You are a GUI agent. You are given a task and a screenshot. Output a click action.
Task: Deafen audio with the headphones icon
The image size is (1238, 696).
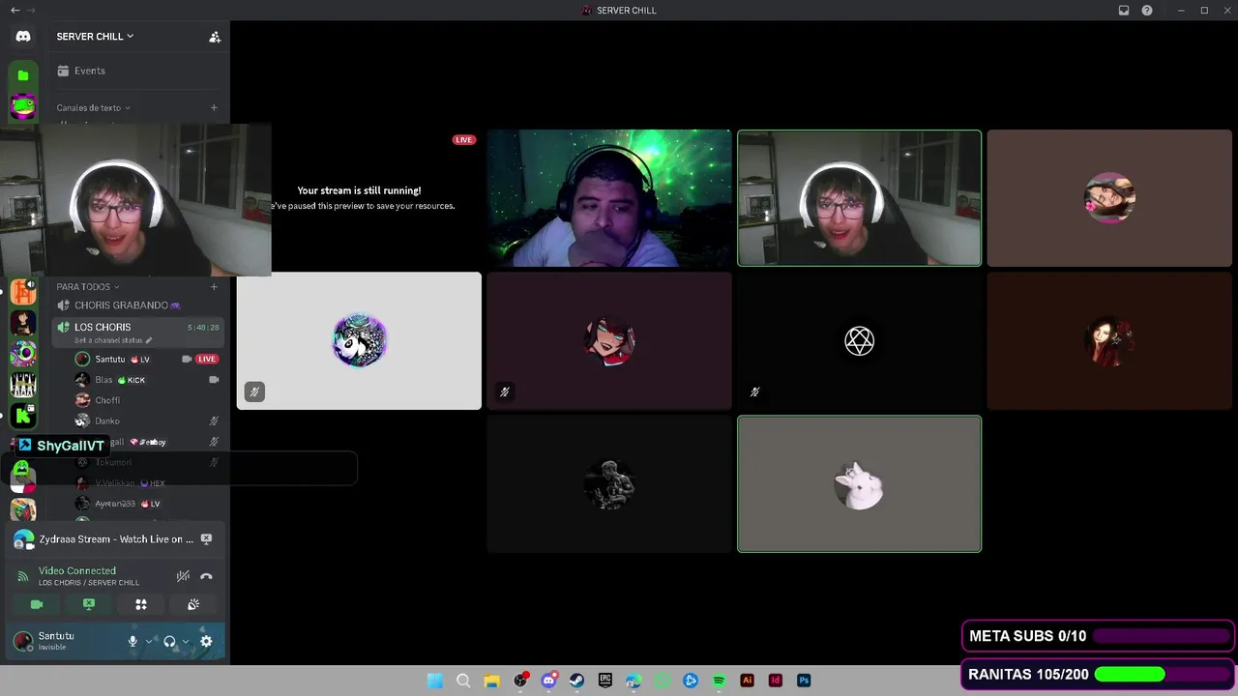coord(169,641)
